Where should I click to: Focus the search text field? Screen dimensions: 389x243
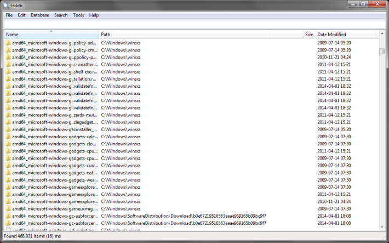click(x=195, y=24)
